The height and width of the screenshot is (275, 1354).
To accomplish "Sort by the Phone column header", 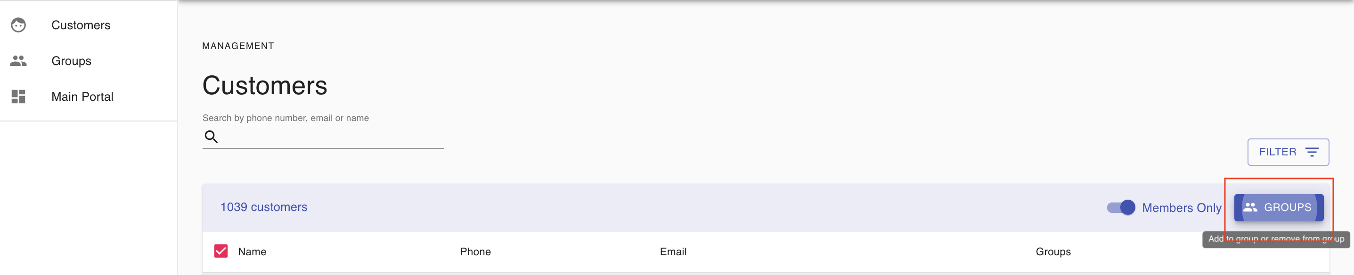I will tap(476, 252).
